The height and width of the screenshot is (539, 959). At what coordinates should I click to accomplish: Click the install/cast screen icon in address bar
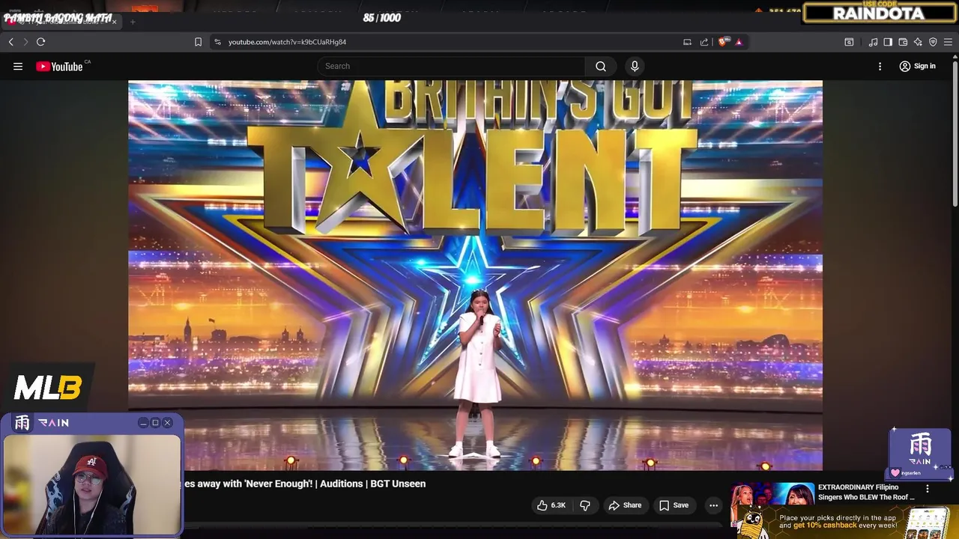687,42
